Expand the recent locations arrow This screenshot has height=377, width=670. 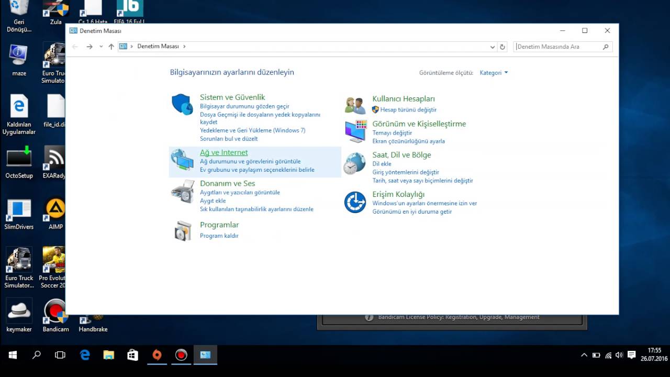click(101, 47)
